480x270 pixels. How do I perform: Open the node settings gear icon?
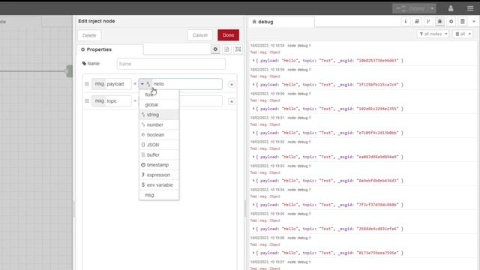tap(215, 49)
